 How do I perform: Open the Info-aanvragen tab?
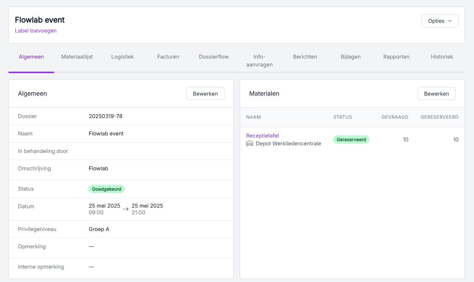pyautogui.click(x=259, y=61)
